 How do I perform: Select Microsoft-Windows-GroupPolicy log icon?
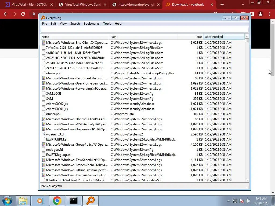(44, 145)
